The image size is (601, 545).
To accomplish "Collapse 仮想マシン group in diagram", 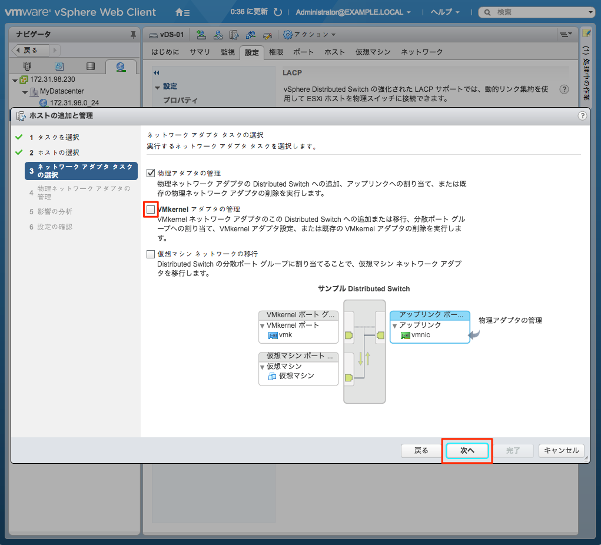I will (262, 367).
